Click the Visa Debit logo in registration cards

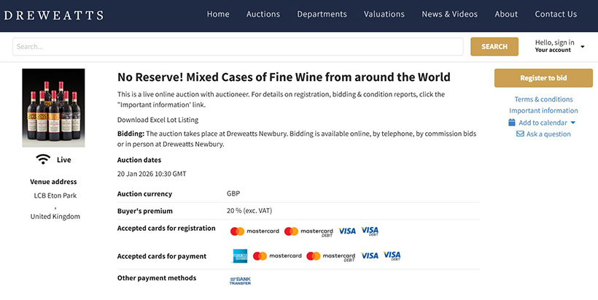370,231
